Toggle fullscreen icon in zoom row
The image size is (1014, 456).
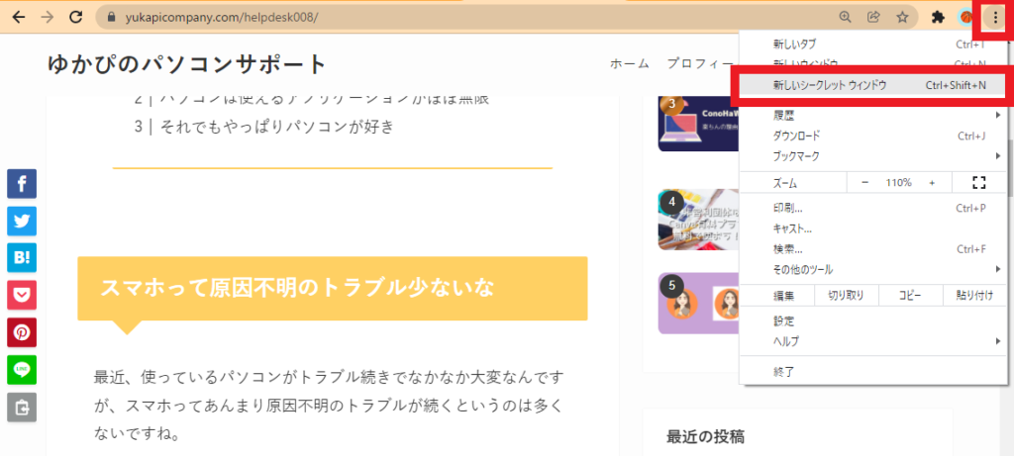(978, 183)
